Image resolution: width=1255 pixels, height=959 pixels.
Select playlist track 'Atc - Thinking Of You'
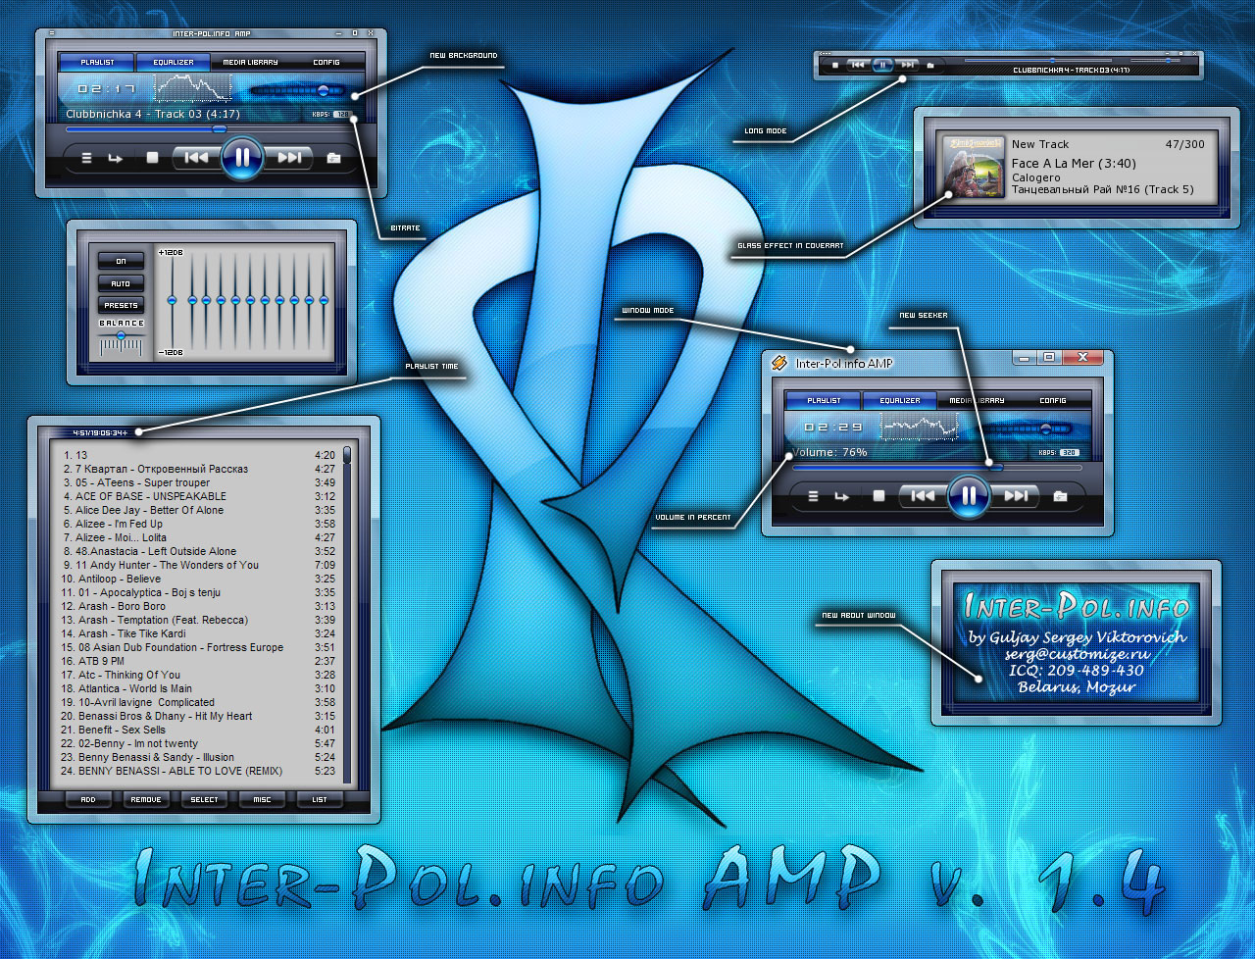click(x=199, y=675)
